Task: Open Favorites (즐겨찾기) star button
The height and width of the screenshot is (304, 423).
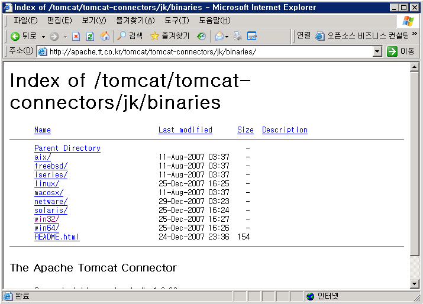Action: (x=170, y=36)
